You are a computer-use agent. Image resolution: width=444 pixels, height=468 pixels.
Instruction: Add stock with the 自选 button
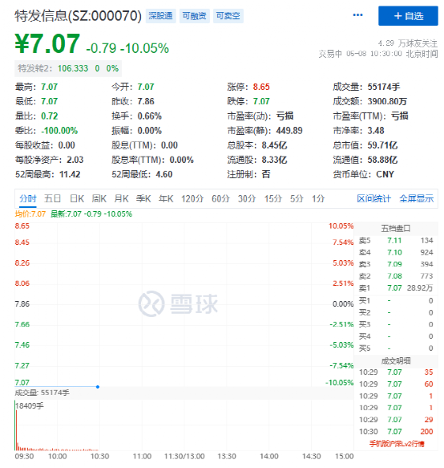point(408,16)
